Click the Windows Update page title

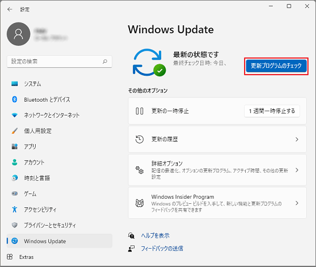(x=171, y=29)
